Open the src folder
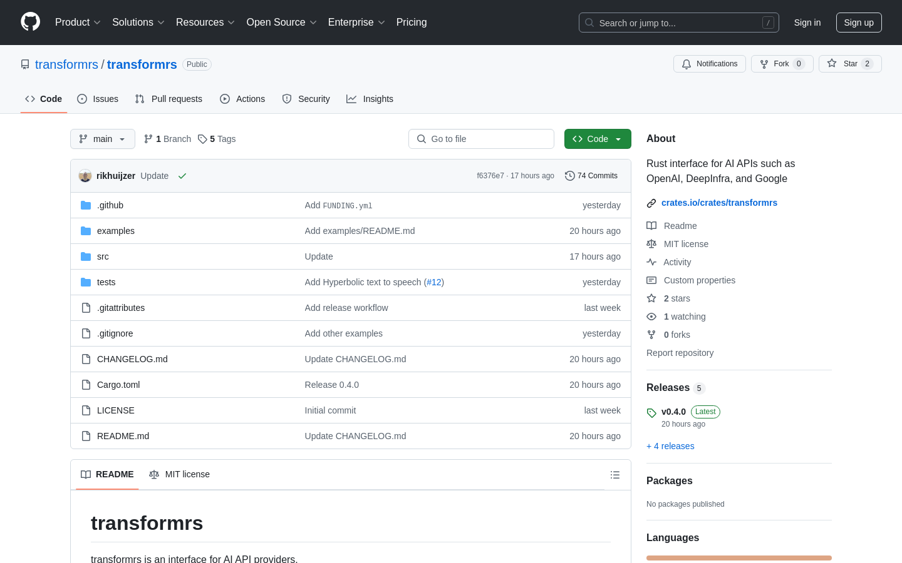902x563 pixels. point(103,256)
